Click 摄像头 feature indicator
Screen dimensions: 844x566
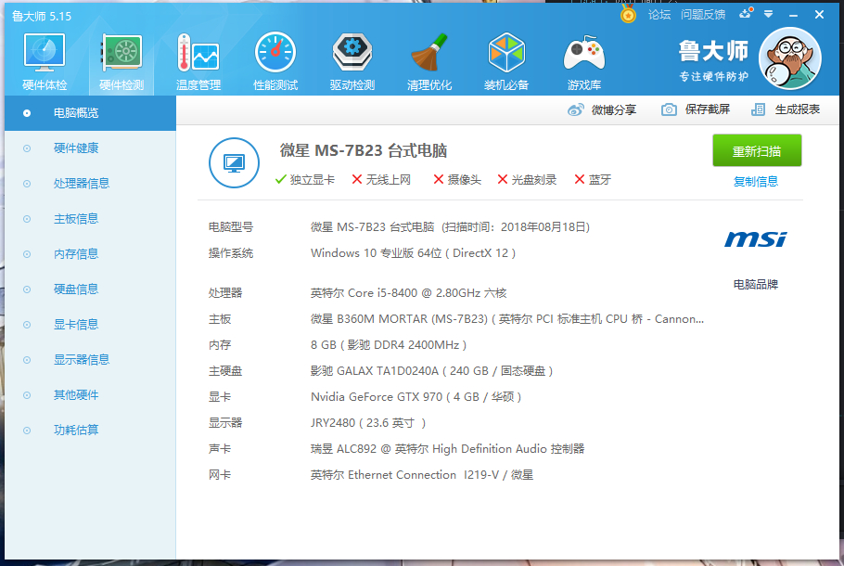click(x=457, y=180)
